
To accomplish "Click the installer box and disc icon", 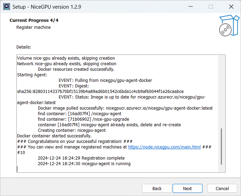I will 229,25.
